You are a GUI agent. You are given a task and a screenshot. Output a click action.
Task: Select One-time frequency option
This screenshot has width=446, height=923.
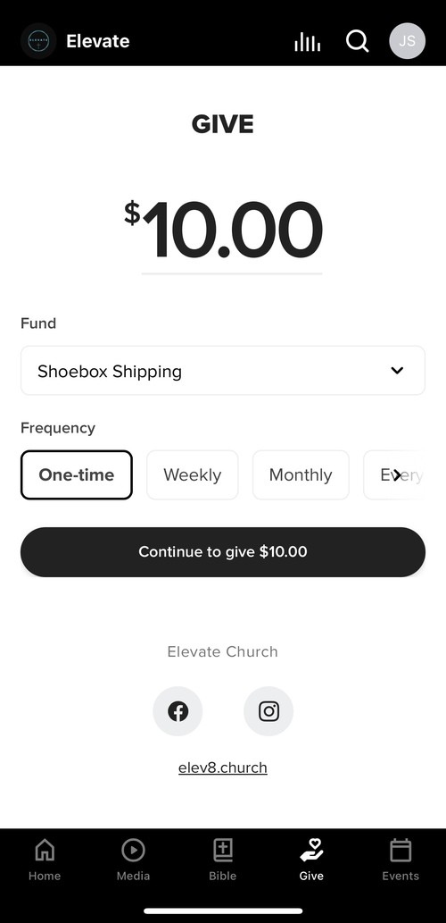pos(77,475)
